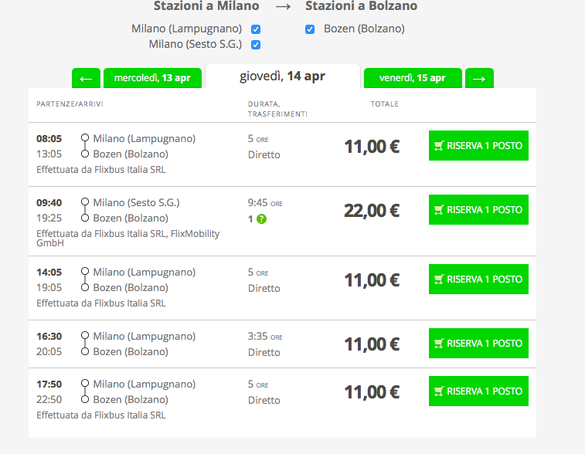This screenshot has height=454, width=585.
Task: Reserve a seat on the 22,00 € trip
Action: (478, 210)
